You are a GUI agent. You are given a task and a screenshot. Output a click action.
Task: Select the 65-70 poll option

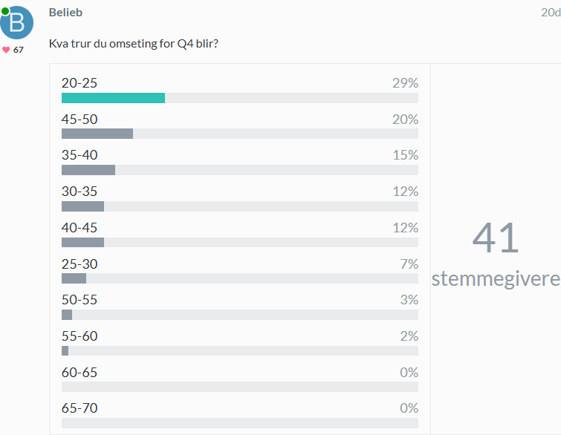80,408
